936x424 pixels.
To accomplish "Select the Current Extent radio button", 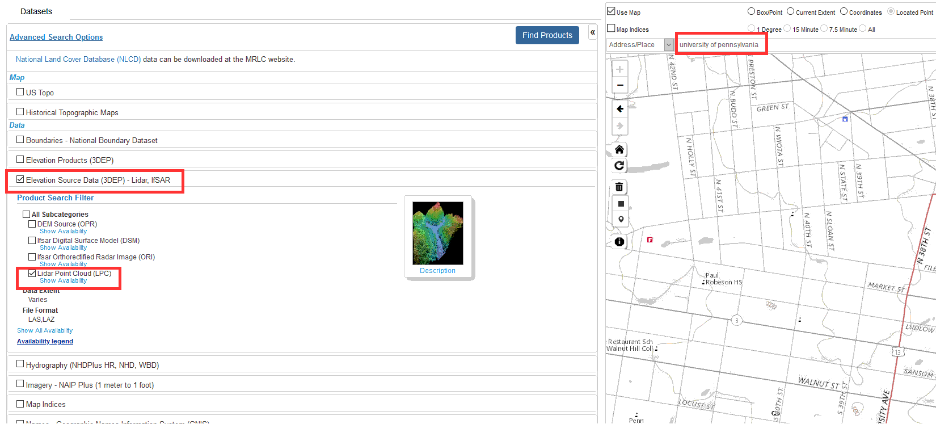I will click(x=790, y=11).
